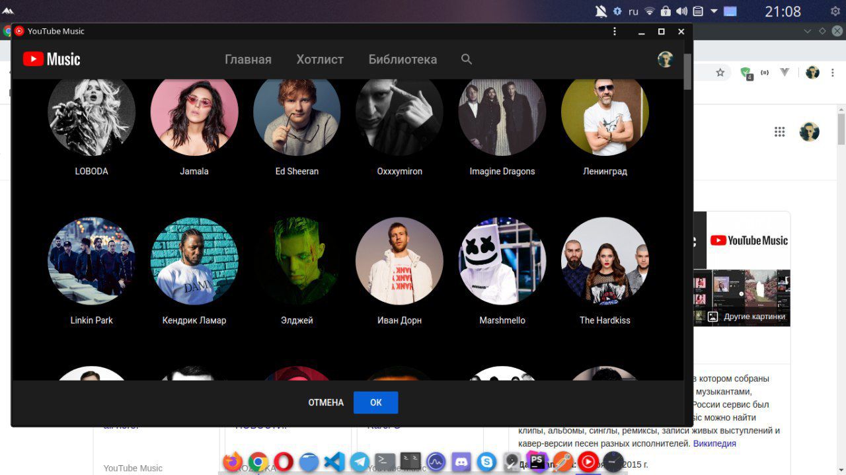Image resolution: width=846 pixels, height=475 pixels.
Task: Open the Библиотека tab
Action: (x=403, y=59)
